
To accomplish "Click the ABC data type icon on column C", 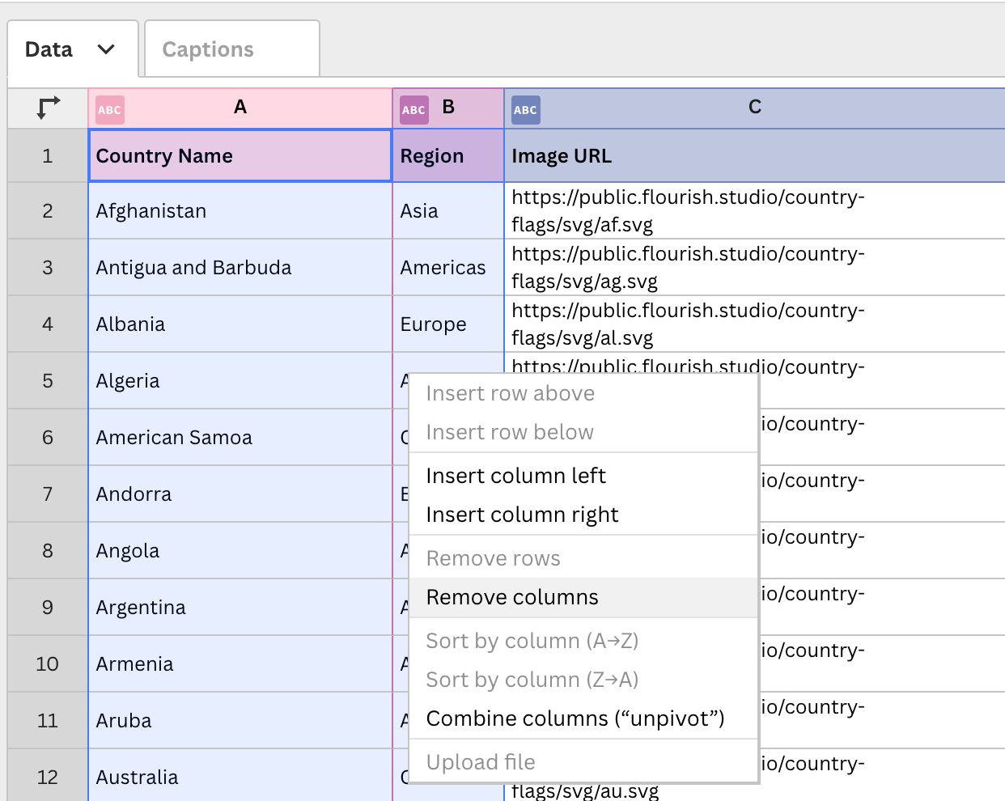I will 525,109.
